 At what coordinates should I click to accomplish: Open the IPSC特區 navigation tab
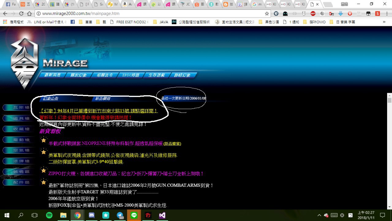pyautogui.click(x=130, y=75)
